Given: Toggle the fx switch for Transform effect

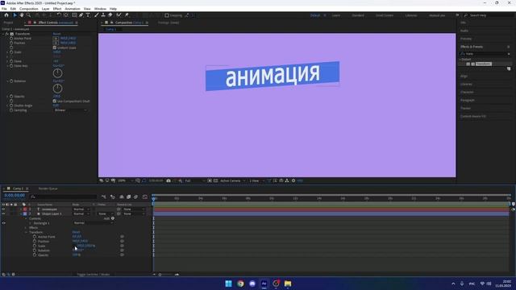Looking at the screenshot, I should click(x=7, y=34).
